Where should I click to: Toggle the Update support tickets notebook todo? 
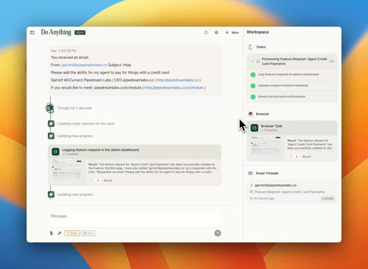click(x=253, y=85)
